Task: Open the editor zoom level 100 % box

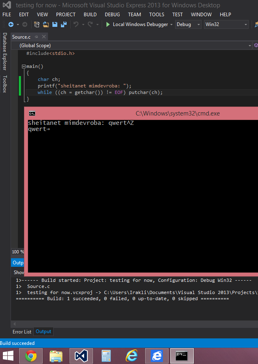Action: (x=18, y=252)
